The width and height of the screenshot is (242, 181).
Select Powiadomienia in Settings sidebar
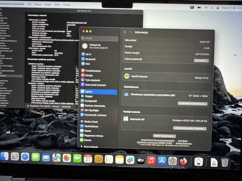point(99,71)
